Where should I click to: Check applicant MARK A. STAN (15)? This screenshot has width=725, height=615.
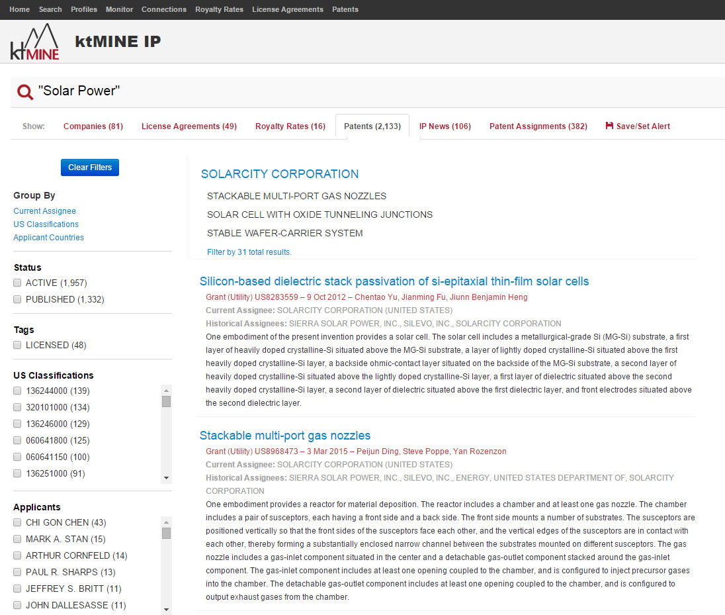[x=17, y=540]
